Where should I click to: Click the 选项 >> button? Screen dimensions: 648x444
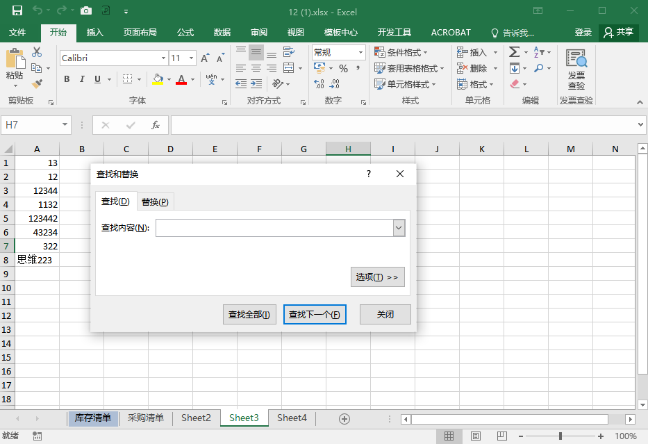coord(377,277)
